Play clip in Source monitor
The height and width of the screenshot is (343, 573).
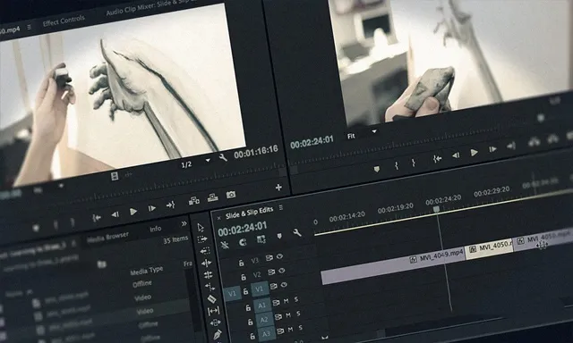133,212
